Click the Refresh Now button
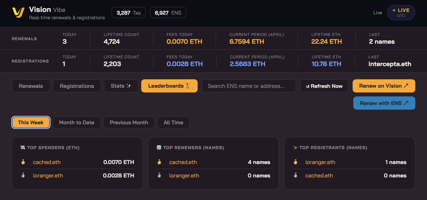The height and width of the screenshot is (200, 427). [324, 86]
